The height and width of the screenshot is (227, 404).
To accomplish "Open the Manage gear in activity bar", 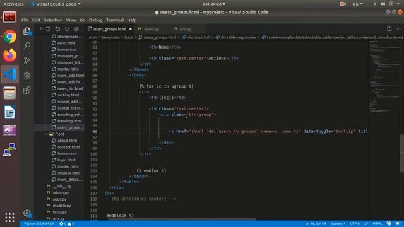I will pos(27,213).
